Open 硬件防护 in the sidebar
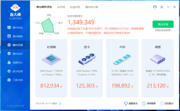The image size is (180, 111). tap(15, 54)
